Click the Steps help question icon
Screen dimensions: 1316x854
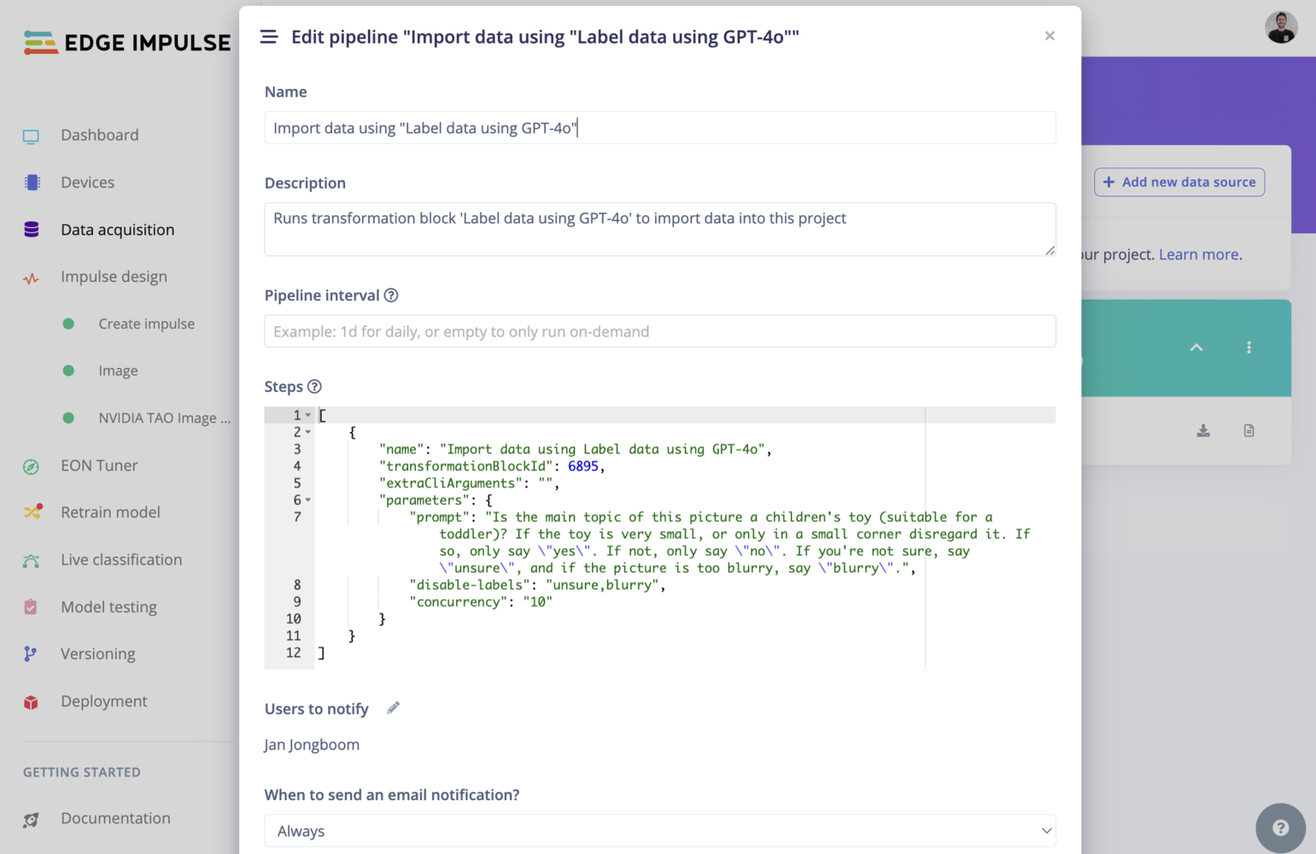[314, 387]
